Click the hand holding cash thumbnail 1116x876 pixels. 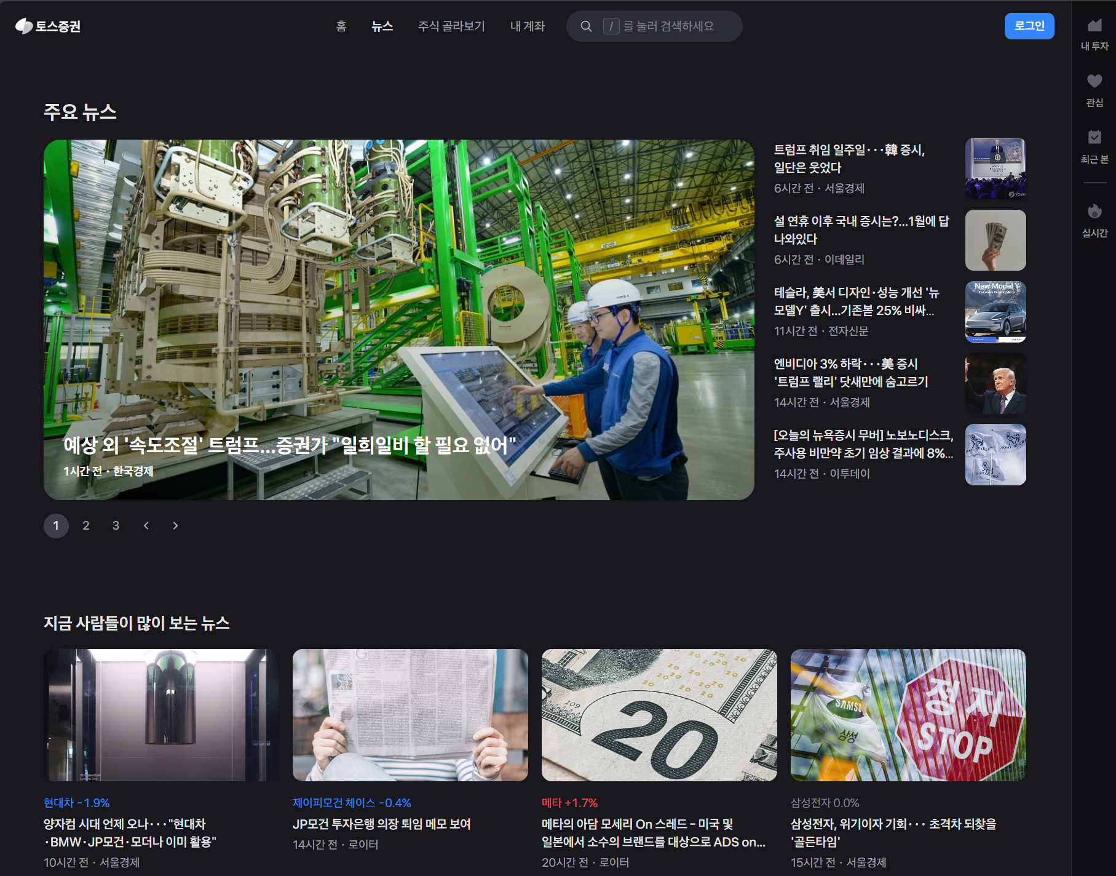(x=995, y=240)
